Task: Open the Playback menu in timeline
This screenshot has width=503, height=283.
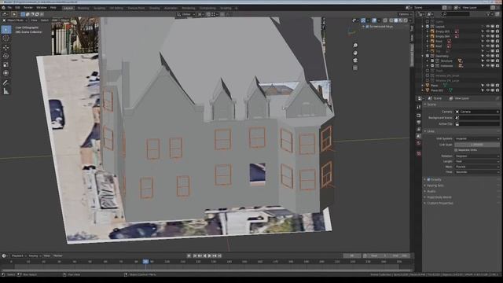Action: tap(19, 255)
